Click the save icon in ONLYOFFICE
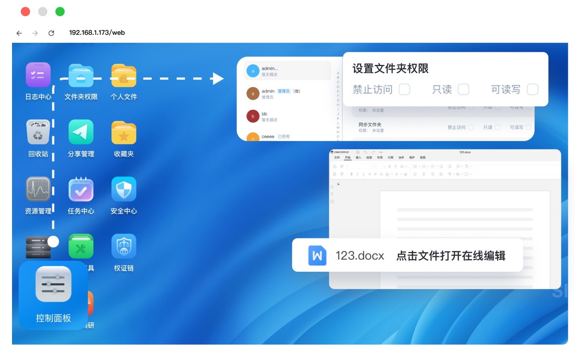Screen dimensions: 575x355 pos(358,152)
